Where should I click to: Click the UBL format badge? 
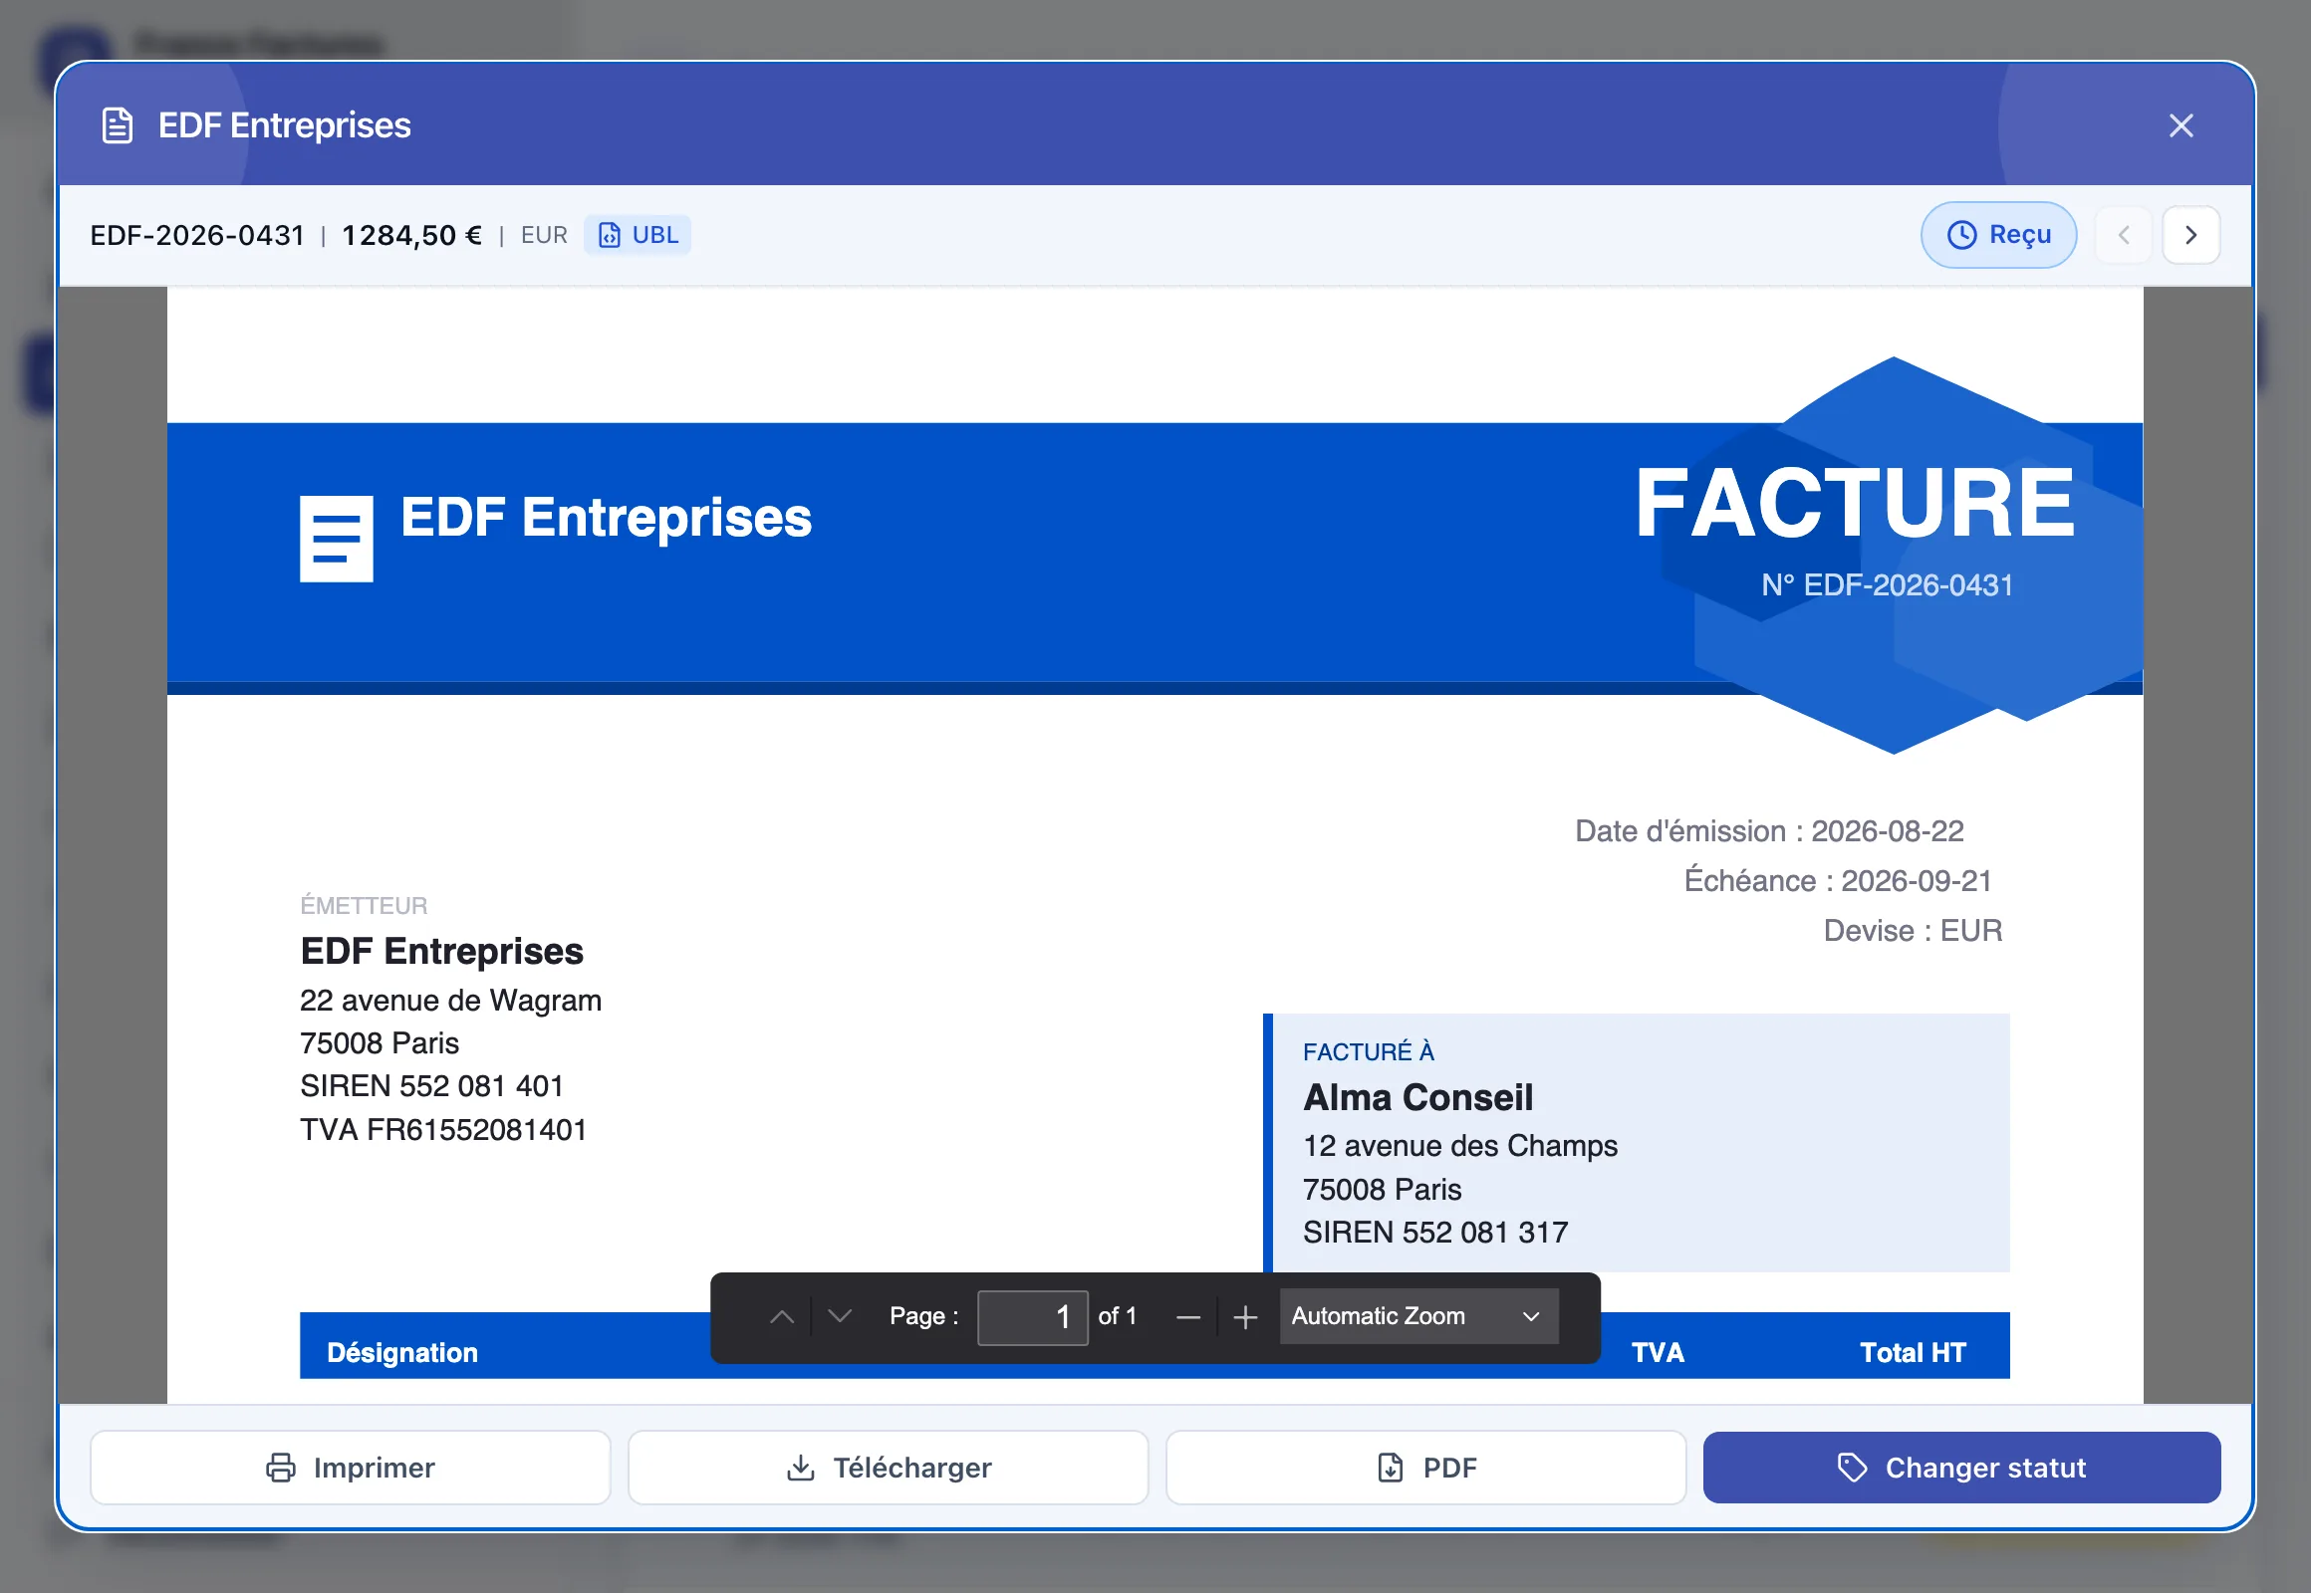638,236
